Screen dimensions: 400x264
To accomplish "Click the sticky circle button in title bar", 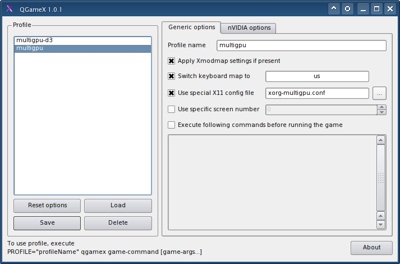I will tap(347, 9).
